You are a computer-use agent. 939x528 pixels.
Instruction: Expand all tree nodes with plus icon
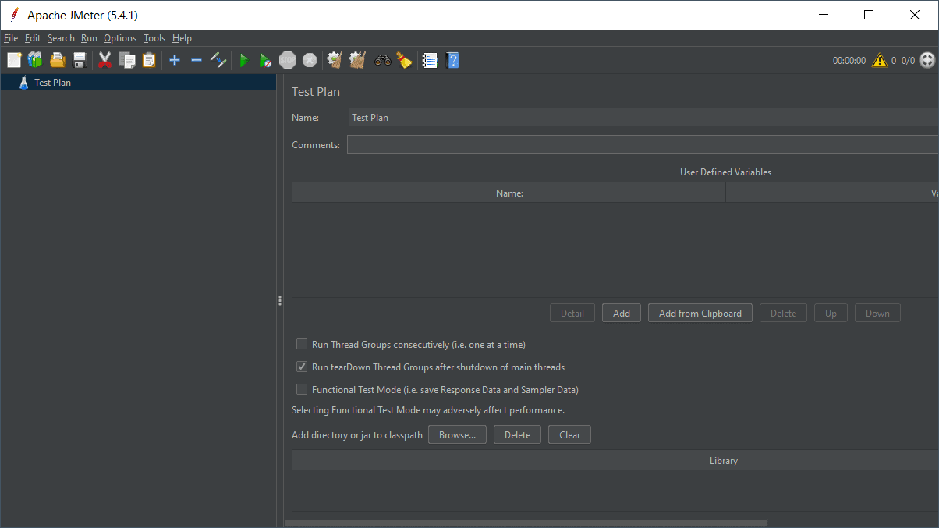[x=175, y=60]
